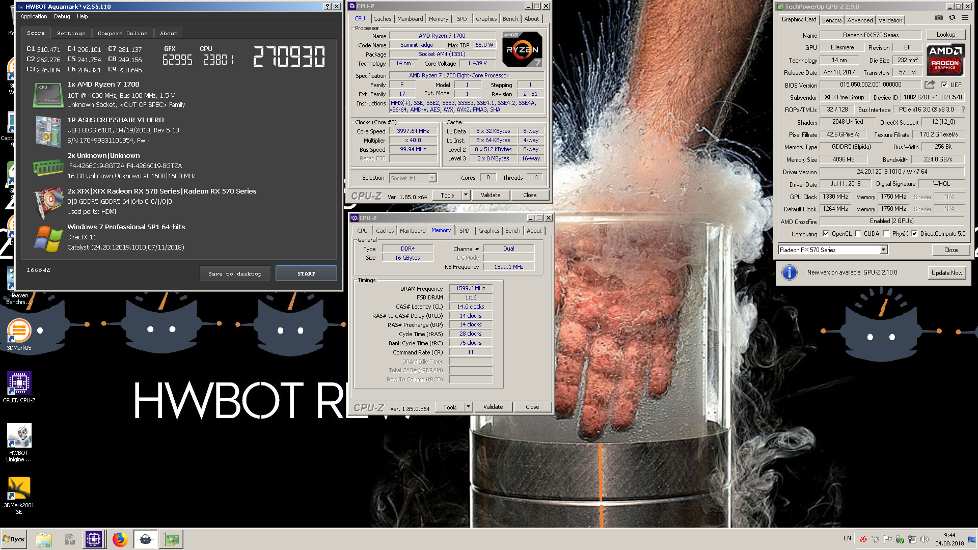
Task: Click the blue info icon in update notice
Action: click(x=789, y=272)
